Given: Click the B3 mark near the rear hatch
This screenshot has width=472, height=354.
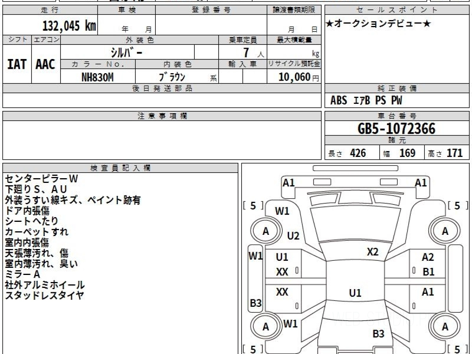Looking at the screenshot, I should tap(378, 334).
